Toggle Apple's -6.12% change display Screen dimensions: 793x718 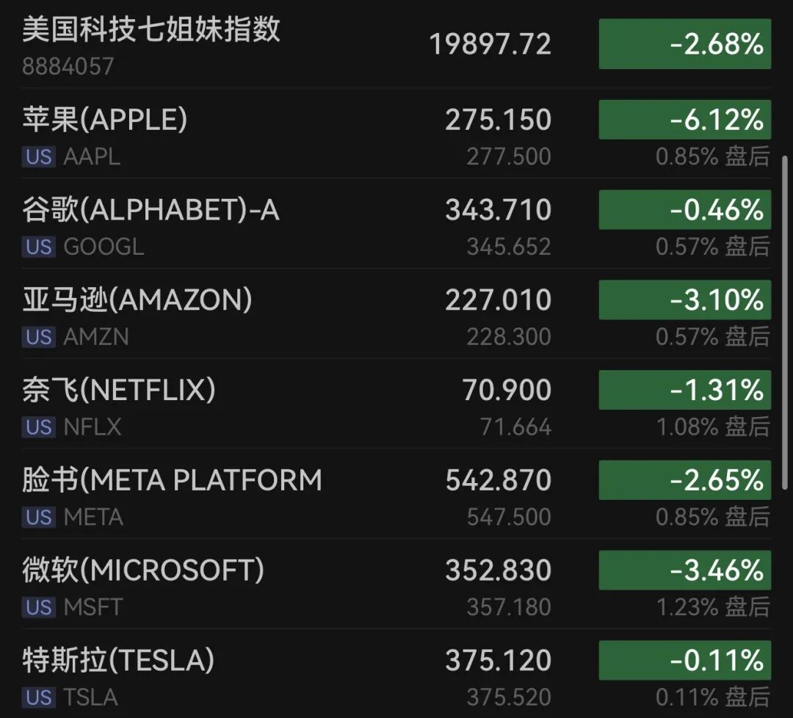pyautogui.click(x=685, y=120)
